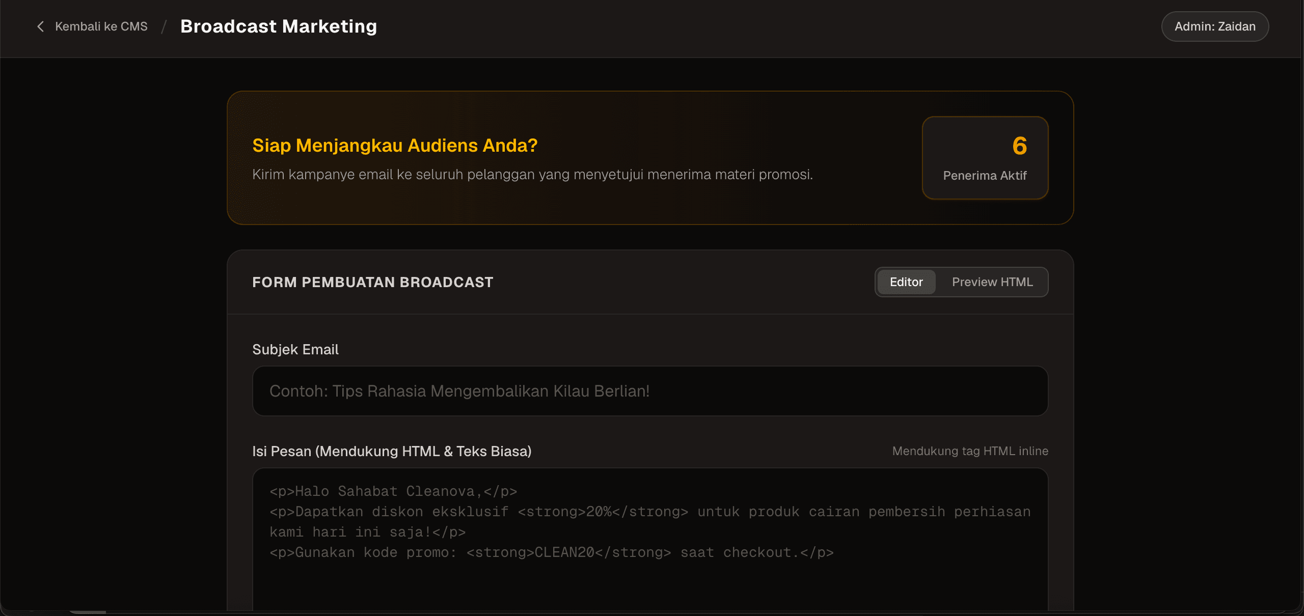Click the Broadcast Marketing page title

click(x=279, y=26)
